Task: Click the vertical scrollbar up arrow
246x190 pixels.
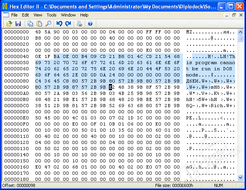Action: (240, 32)
